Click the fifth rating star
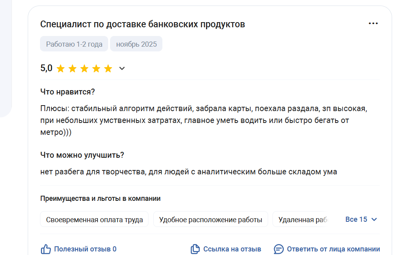The width and height of the screenshot is (402, 255). click(108, 69)
